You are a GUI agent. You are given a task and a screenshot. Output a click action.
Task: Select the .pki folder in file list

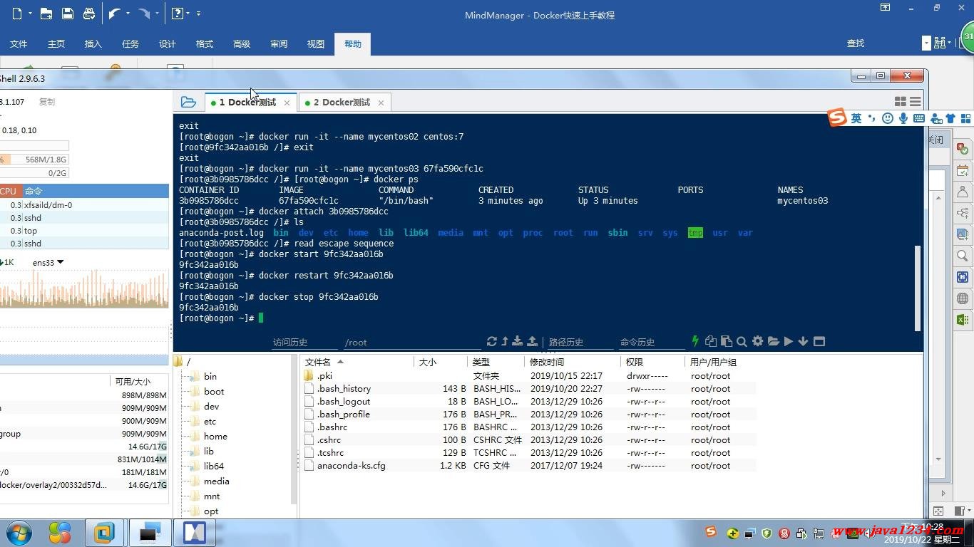click(528, 376)
